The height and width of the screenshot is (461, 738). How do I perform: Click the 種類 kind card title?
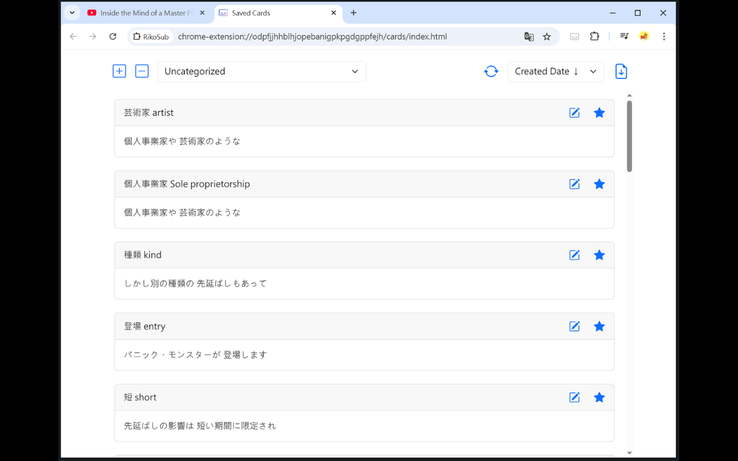tap(142, 255)
